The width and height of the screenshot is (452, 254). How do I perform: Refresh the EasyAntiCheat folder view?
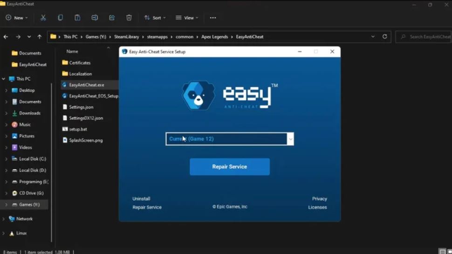[384, 37]
